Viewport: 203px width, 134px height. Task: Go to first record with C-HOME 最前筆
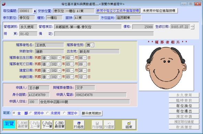point(23,125)
